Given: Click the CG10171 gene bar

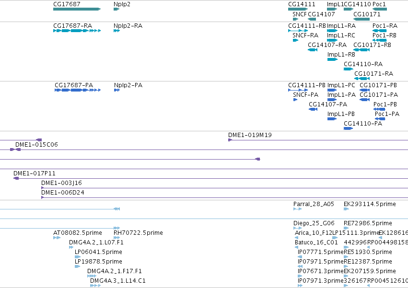Looking at the screenshot, I should [361, 19].
